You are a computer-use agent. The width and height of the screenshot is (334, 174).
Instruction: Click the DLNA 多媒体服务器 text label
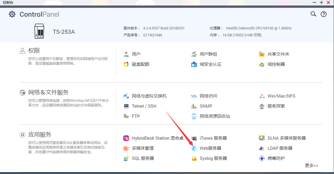tap(287, 138)
